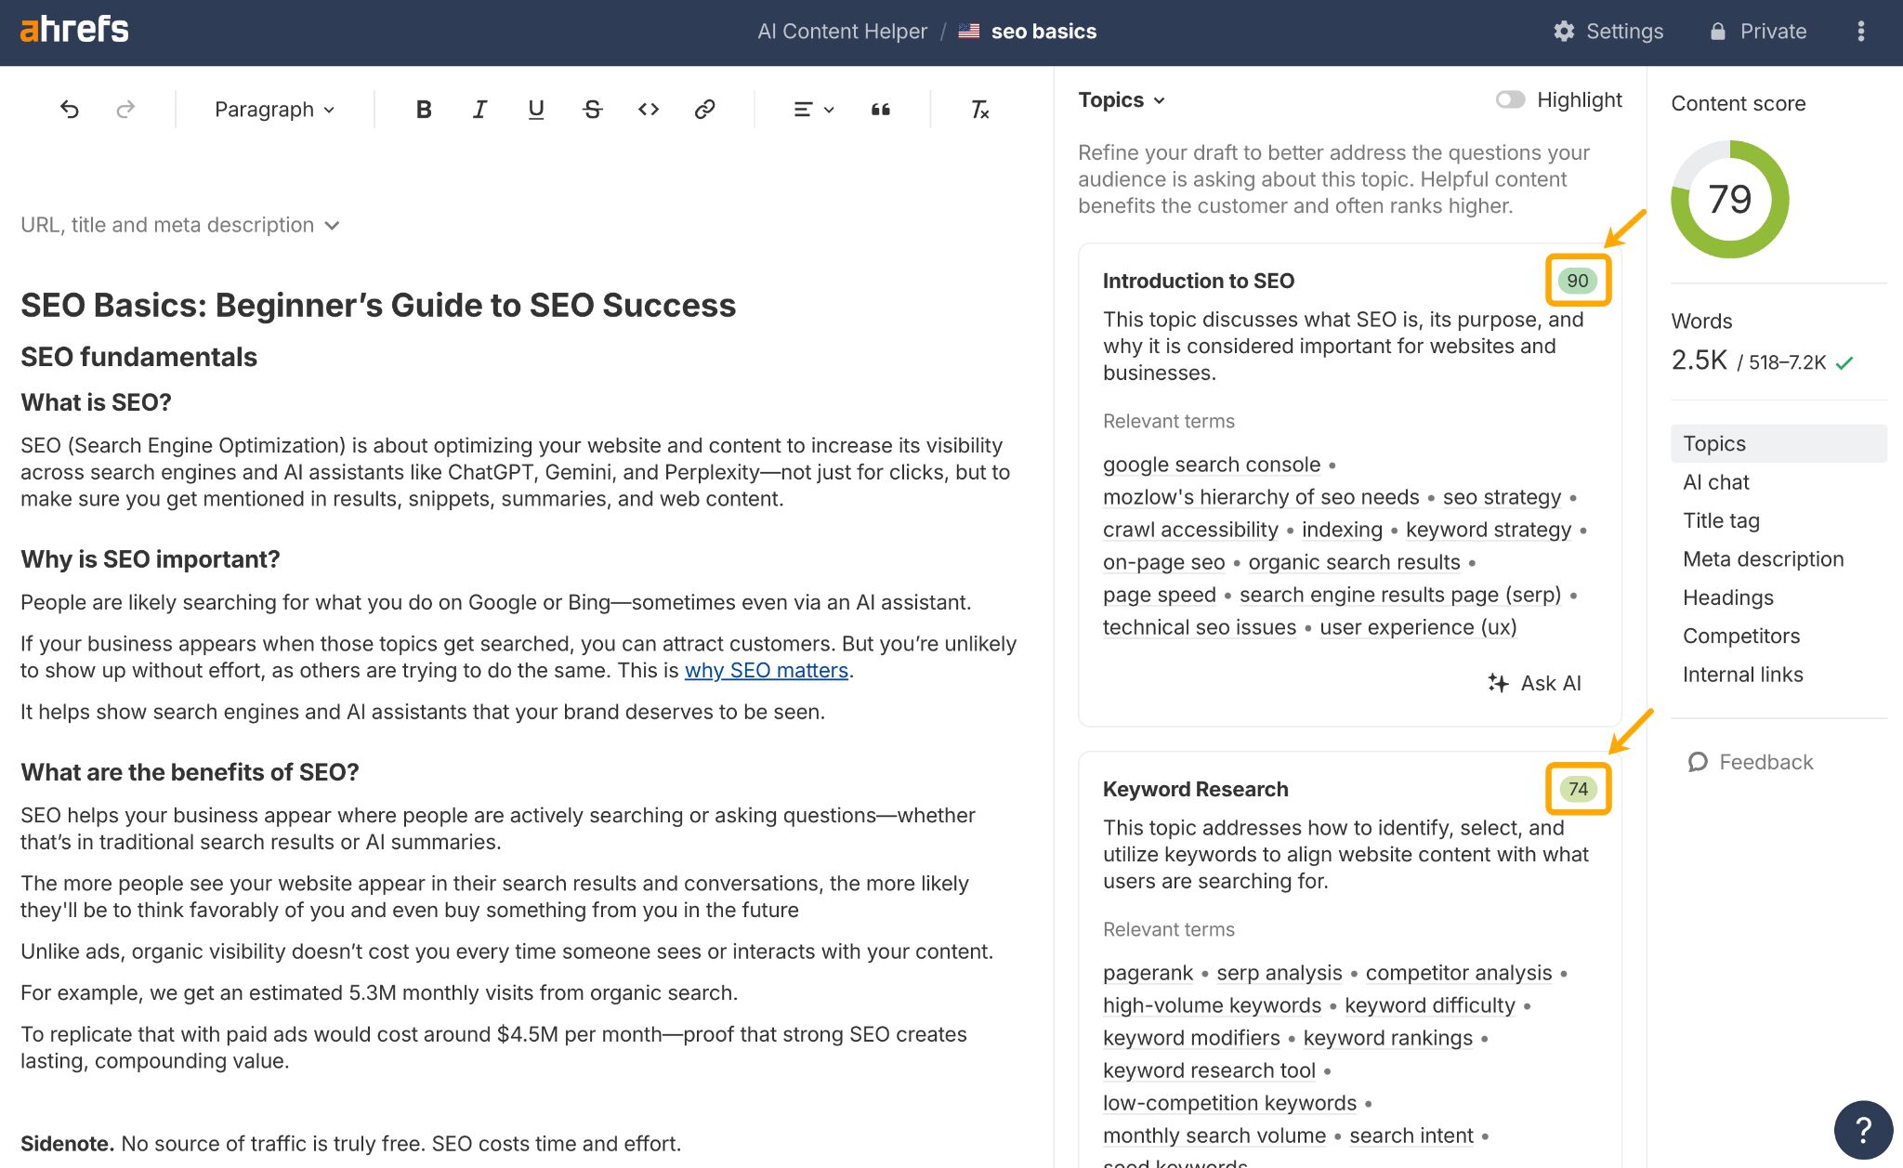Insert a code block
Screen dimensions: 1903x1168
[649, 109]
